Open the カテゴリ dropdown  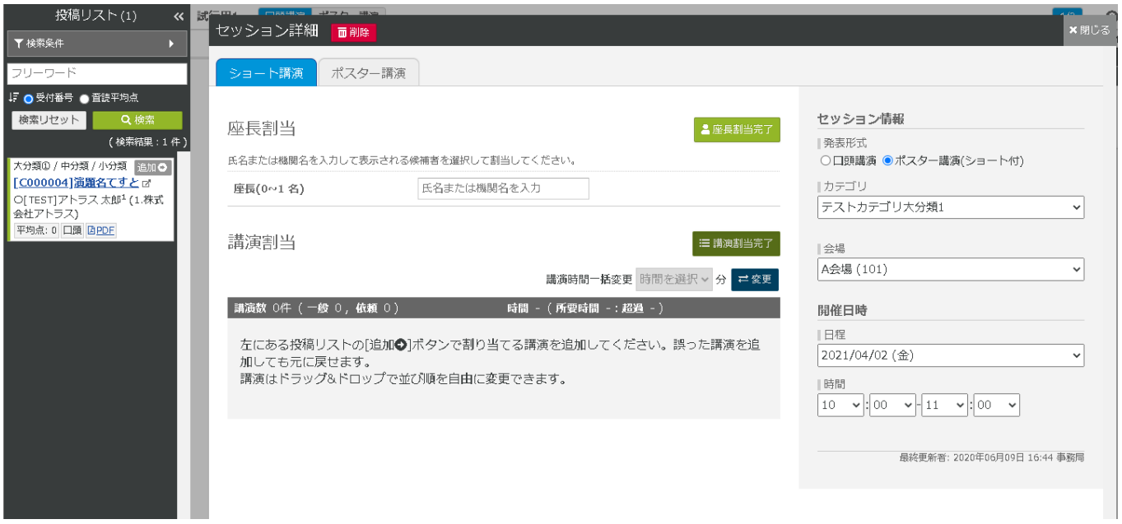click(x=951, y=207)
